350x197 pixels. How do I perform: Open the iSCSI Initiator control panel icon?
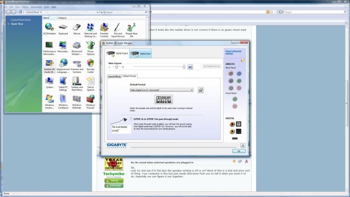coord(49,29)
